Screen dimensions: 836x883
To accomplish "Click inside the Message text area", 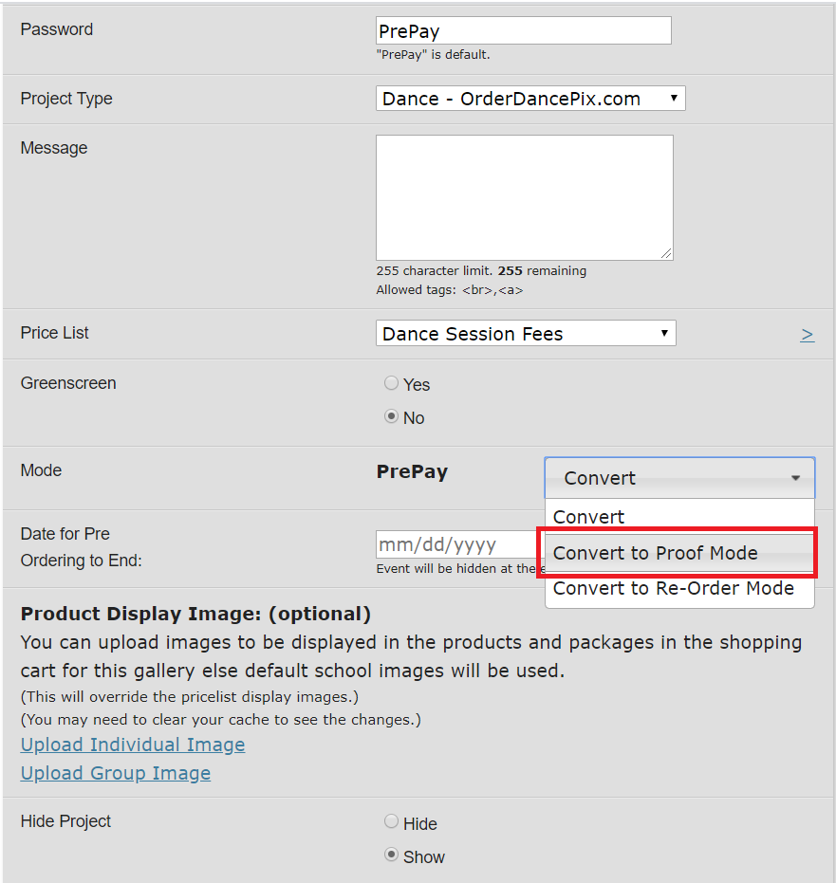I will pos(524,196).
